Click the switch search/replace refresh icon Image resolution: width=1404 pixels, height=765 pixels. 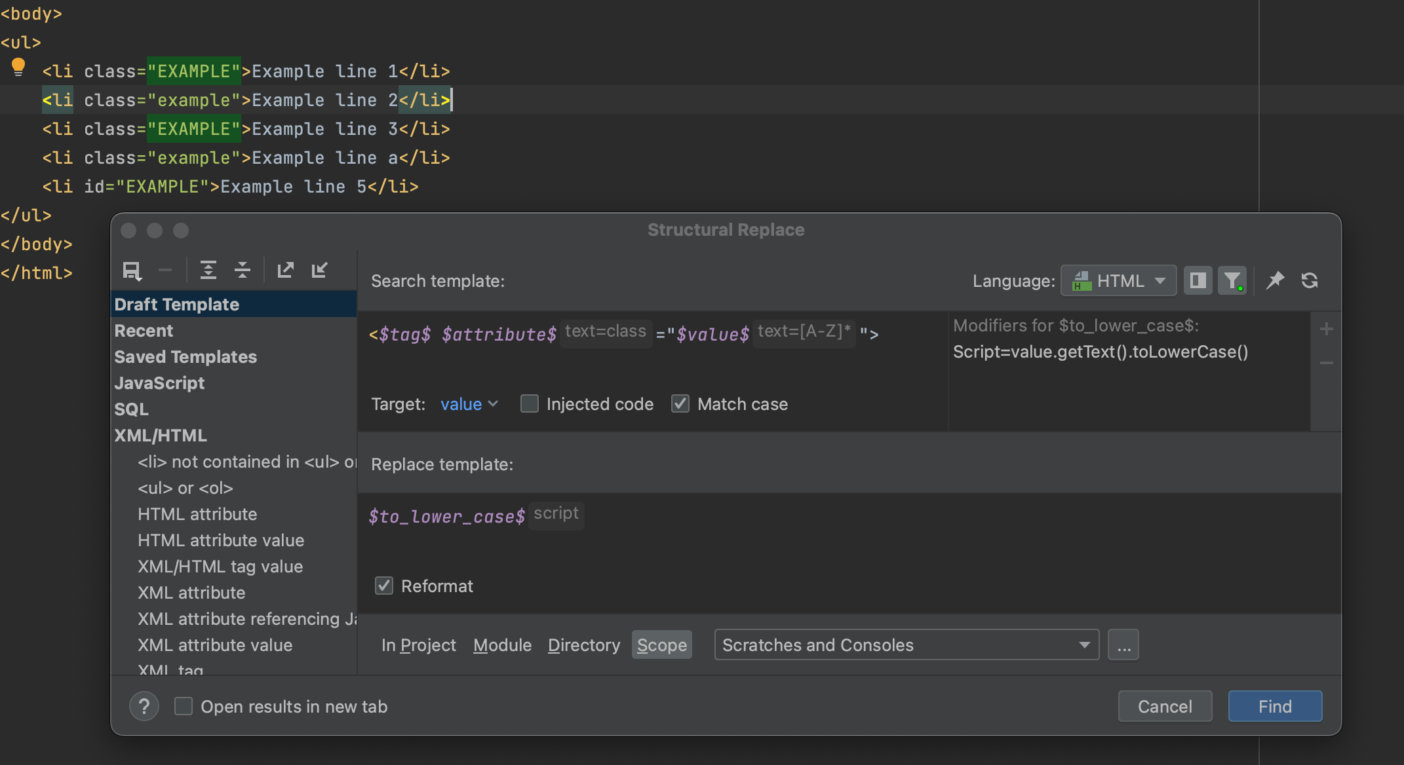click(1310, 281)
